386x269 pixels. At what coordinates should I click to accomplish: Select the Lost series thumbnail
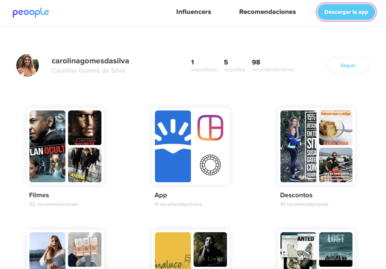click(336, 249)
